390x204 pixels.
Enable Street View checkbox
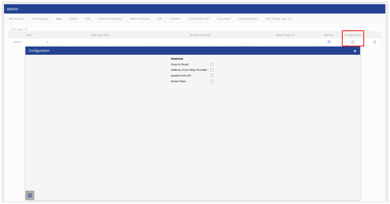pyautogui.click(x=212, y=81)
